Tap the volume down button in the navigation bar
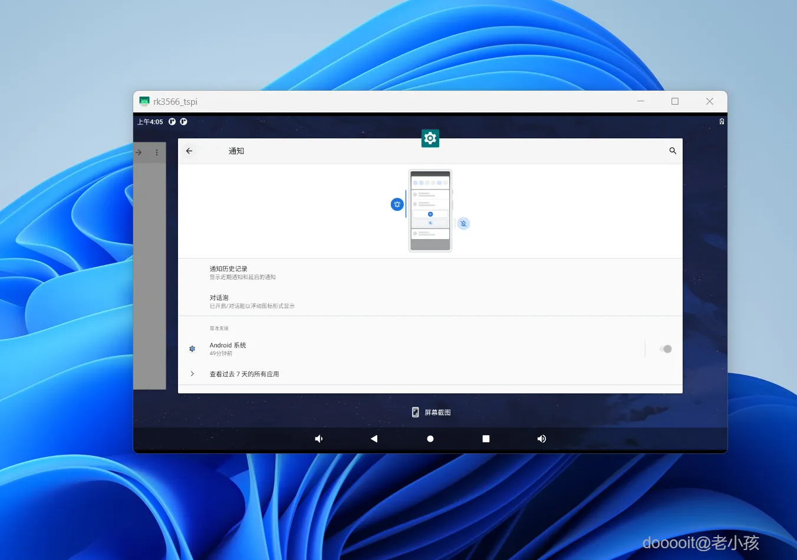This screenshot has height=560, width=797. pos(319,439)
